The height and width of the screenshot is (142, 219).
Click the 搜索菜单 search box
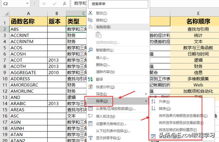click(x=118, y=4)
